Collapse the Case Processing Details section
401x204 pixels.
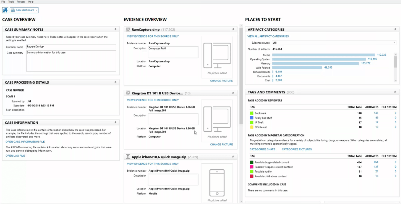[116, 82]
